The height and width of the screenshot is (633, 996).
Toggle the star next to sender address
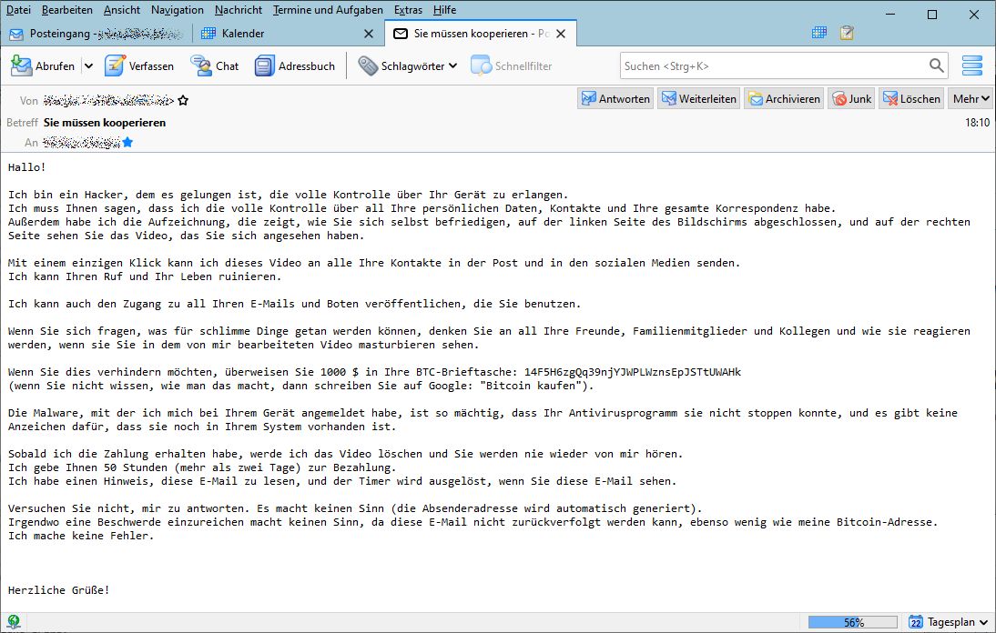[x=183, y=100]
